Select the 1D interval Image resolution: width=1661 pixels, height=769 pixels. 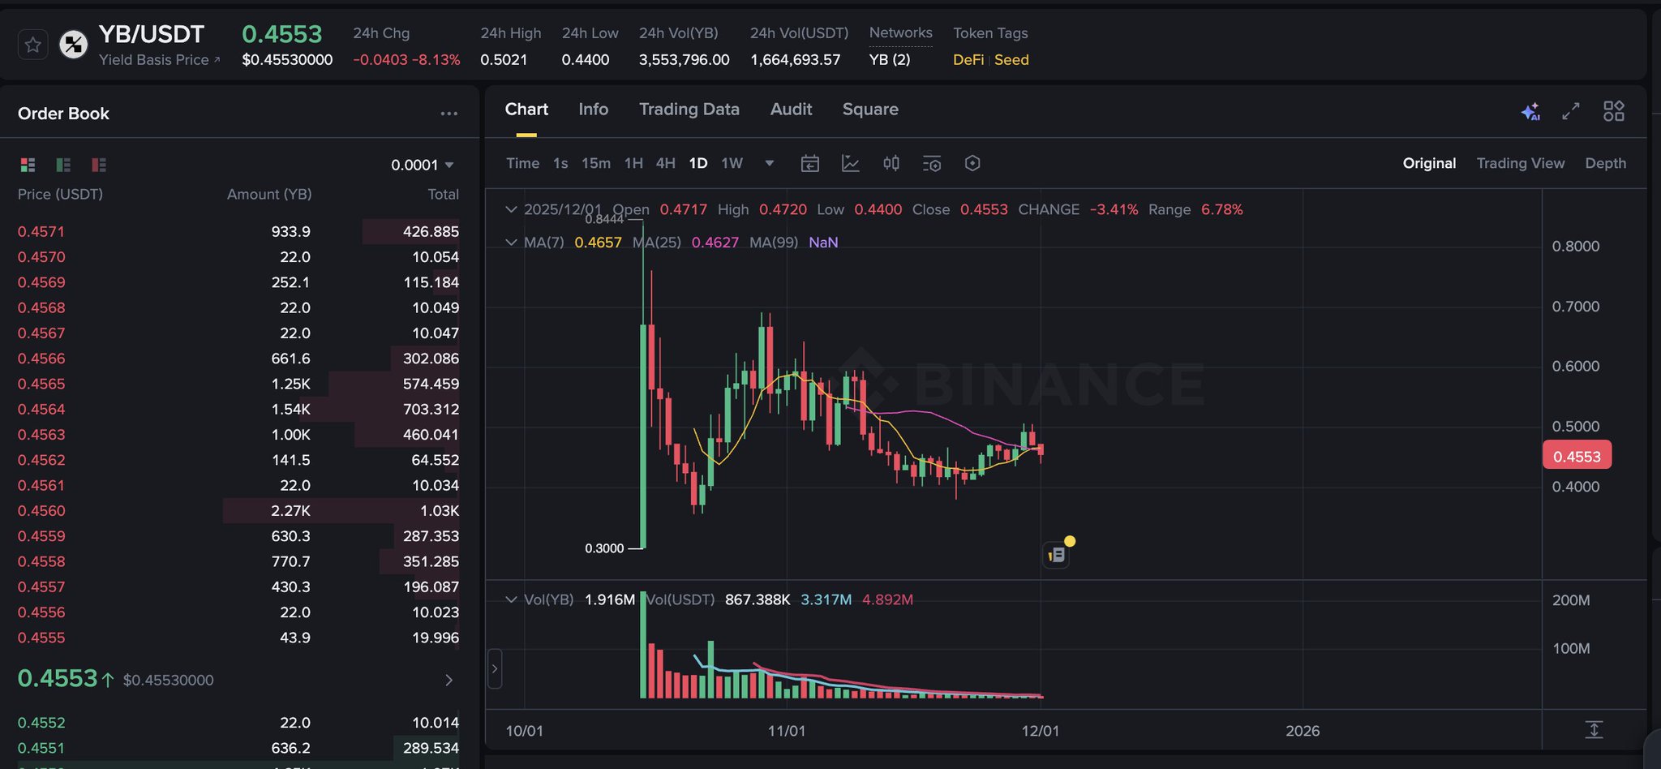(698, 163)
